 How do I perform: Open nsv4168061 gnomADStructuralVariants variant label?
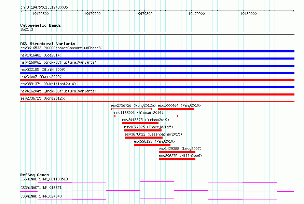coord(58,62)
